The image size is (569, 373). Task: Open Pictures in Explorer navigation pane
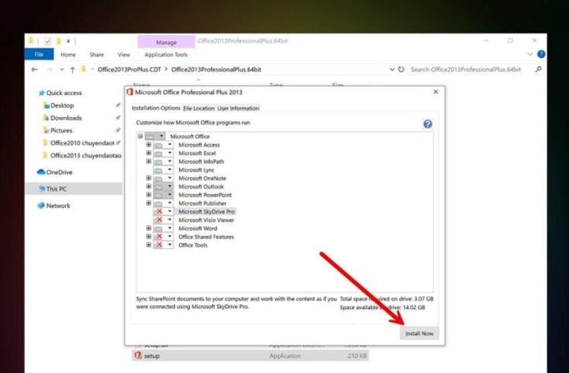click(57, 130)
